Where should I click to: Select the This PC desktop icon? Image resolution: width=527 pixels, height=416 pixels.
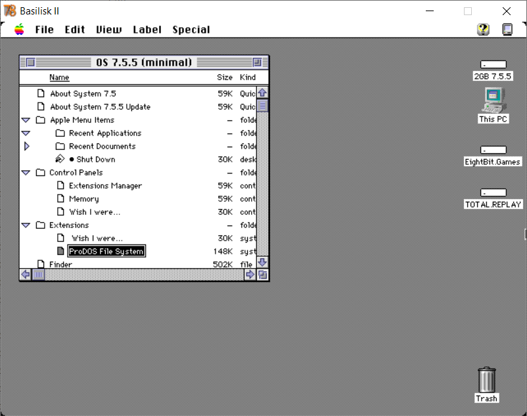493,100
